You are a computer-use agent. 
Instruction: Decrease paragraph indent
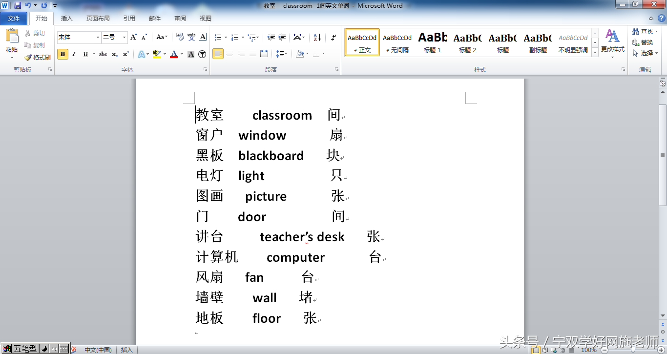pyautogui.click(x=271, y=37)
